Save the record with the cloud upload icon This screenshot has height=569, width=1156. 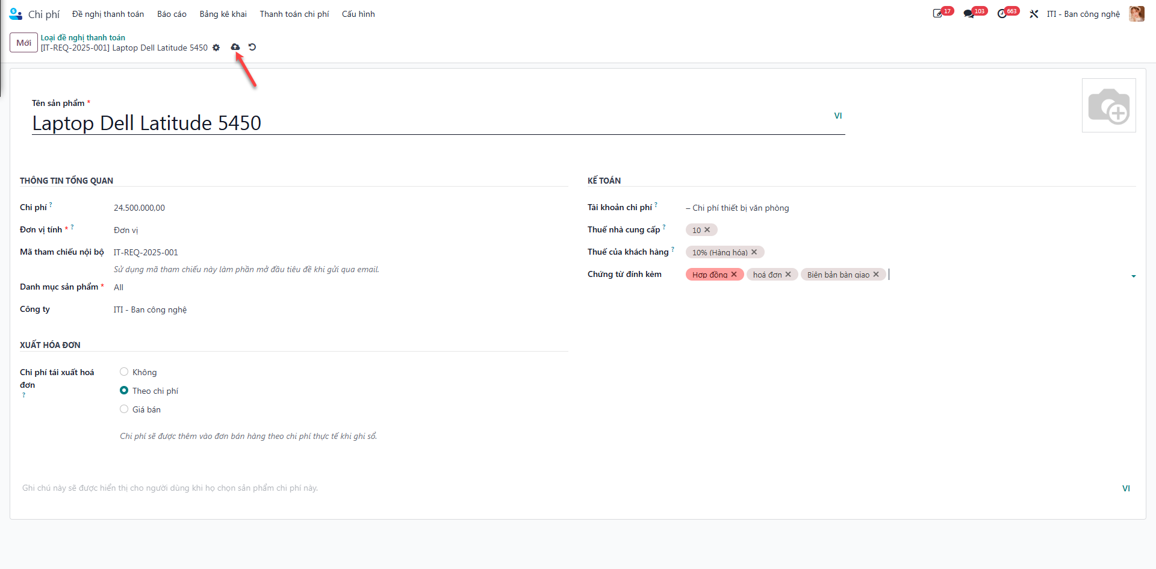point(235,47)
